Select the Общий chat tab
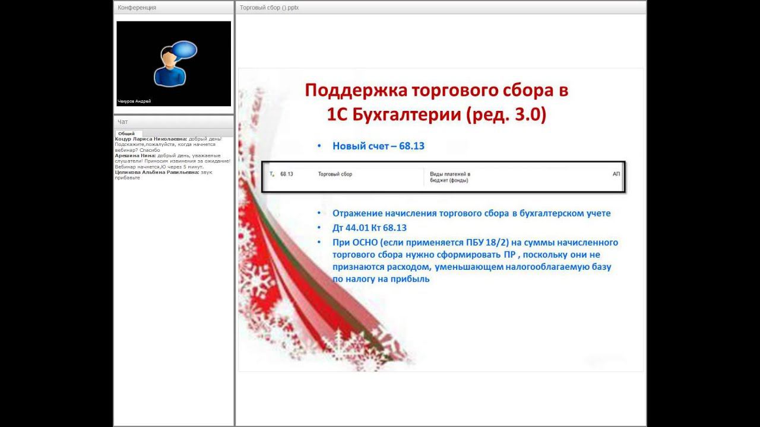This screenshot has height=427, width=760. 126,133
